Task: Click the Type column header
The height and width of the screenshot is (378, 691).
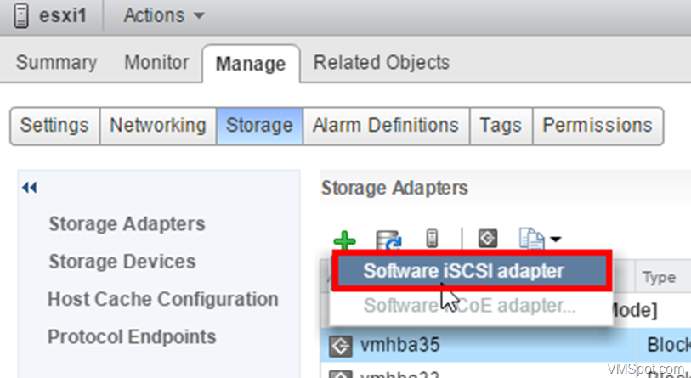Action: tap(659, 278)
